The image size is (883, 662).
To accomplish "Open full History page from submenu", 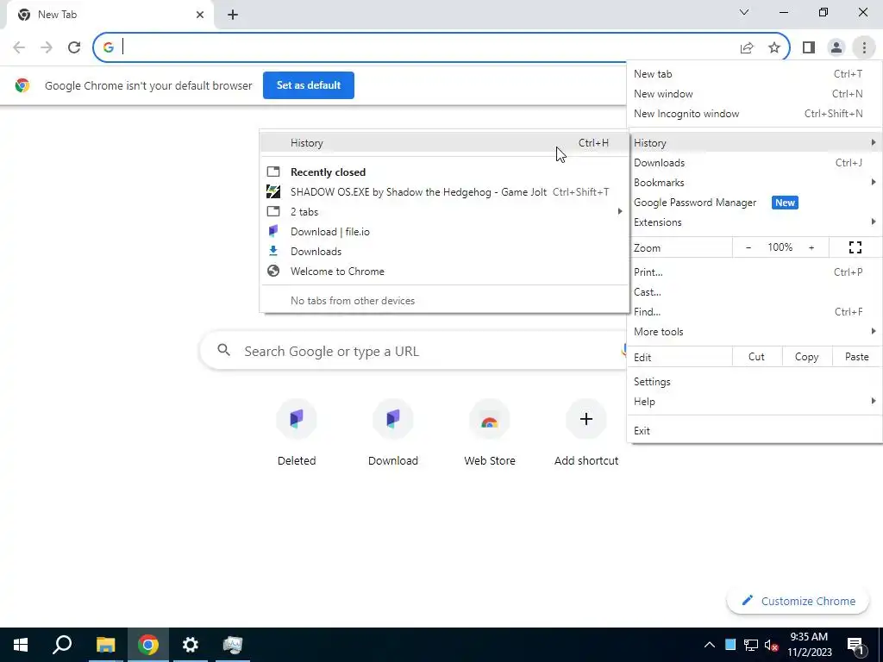I will [x=444, y=143].
